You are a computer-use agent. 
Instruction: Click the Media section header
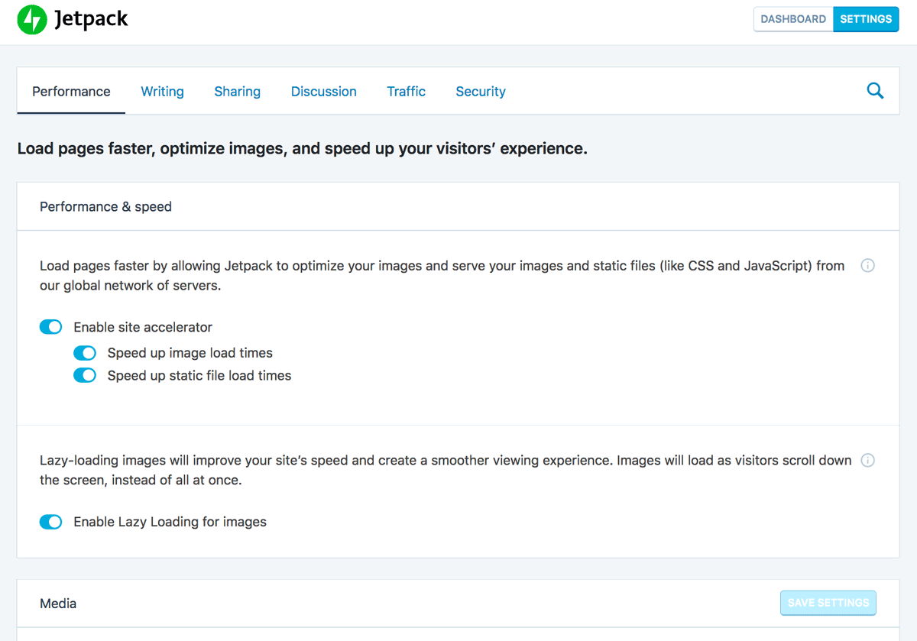coord(458,604)
